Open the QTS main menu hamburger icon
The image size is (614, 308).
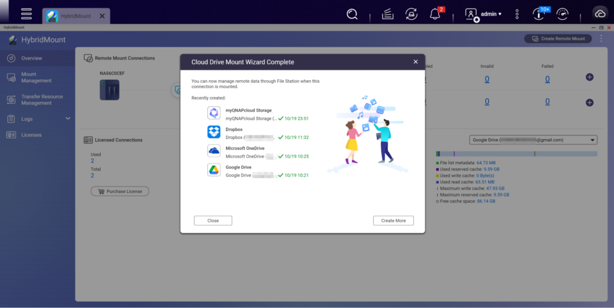(x=26, y=13)
